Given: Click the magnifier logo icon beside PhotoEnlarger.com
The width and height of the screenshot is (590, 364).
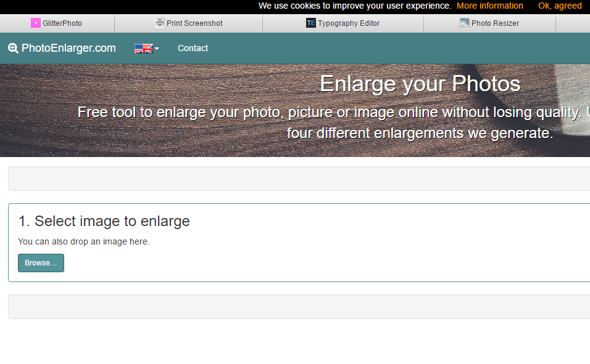Looking at the screenshot, I should click(13, 48).
